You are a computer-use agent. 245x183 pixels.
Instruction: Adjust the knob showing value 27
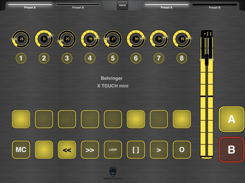point(113,39)
